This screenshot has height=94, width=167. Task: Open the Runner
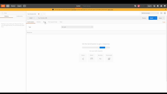13,6
